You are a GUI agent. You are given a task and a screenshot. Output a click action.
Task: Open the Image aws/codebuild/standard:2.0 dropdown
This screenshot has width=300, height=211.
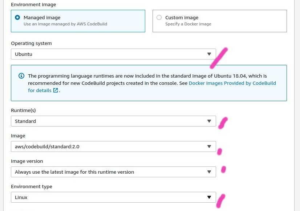(113, 146)
